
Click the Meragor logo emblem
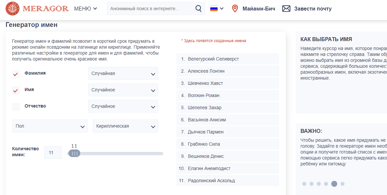coord(13,9)
